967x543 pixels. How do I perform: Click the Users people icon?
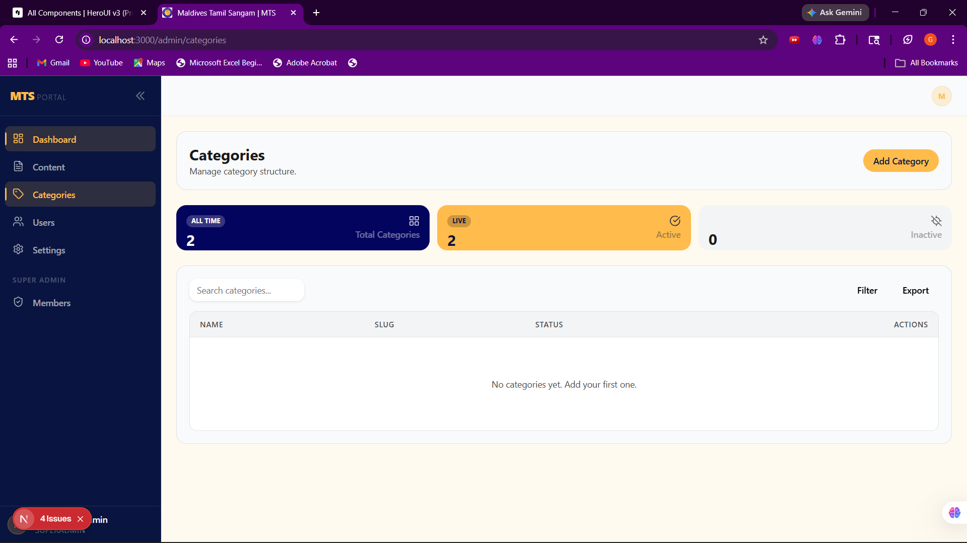click(18, 222)
